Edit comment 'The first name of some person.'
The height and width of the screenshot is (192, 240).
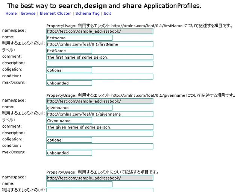point(100,57)
